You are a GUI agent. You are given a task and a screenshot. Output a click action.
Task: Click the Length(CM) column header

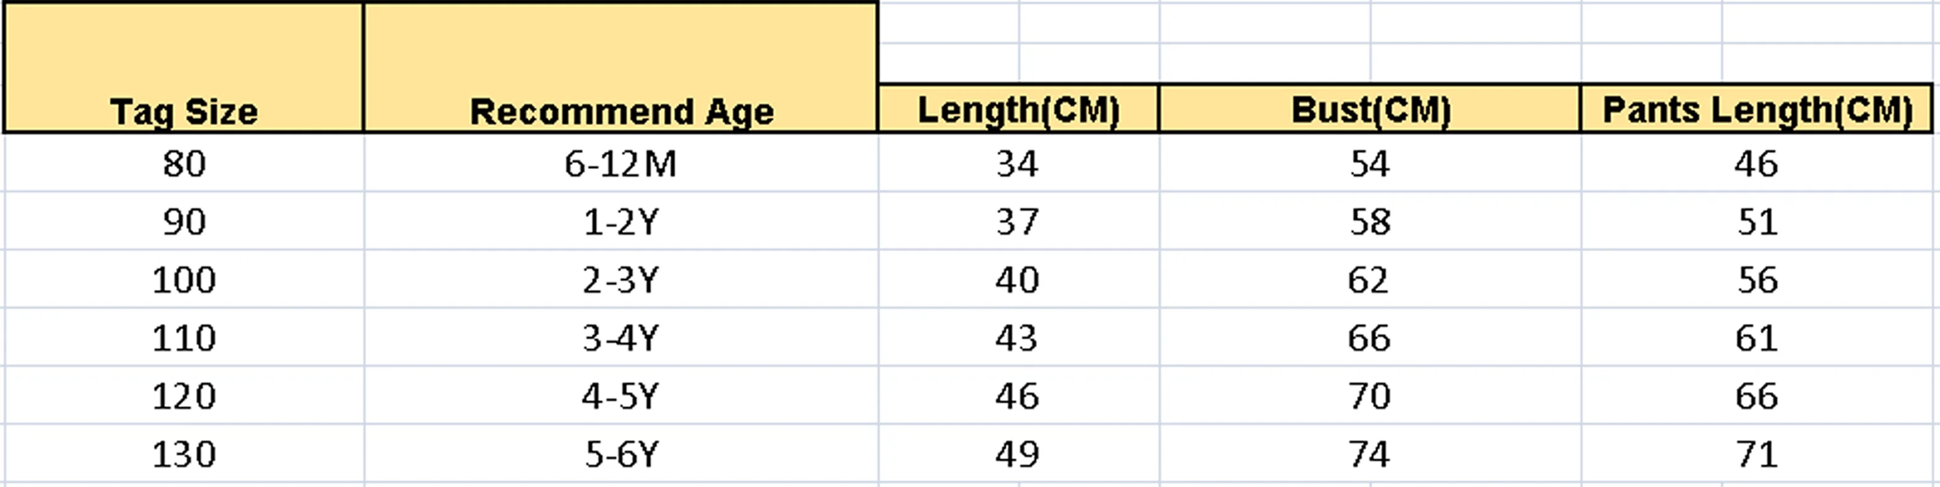(x=1018, y=109)
